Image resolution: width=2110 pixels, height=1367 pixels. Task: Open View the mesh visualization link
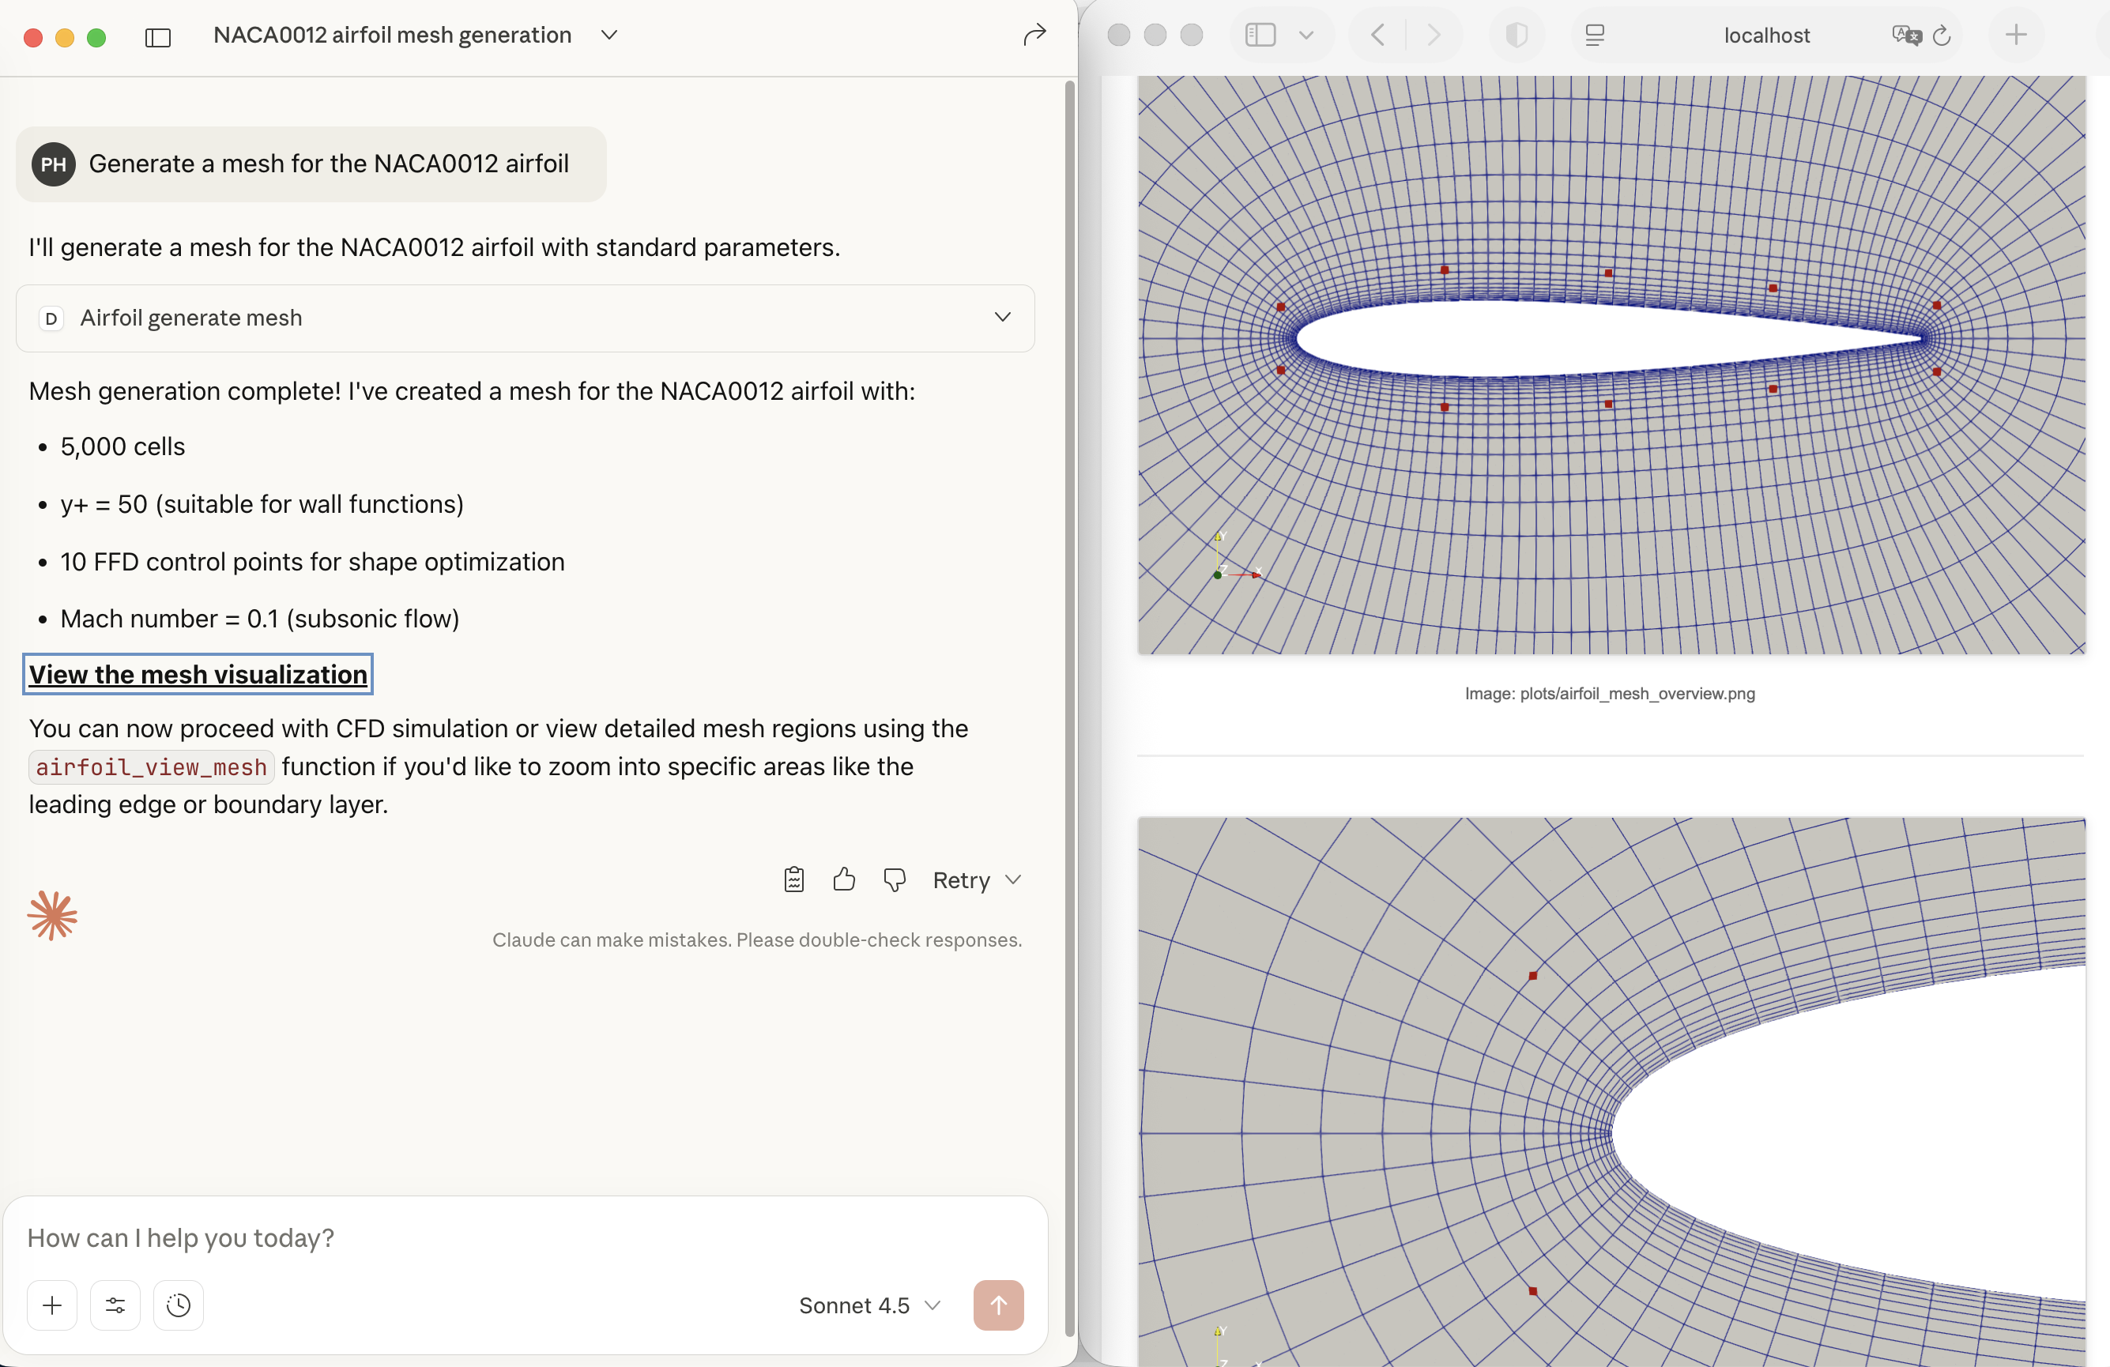pyautogui.click(x=198, y=675)
